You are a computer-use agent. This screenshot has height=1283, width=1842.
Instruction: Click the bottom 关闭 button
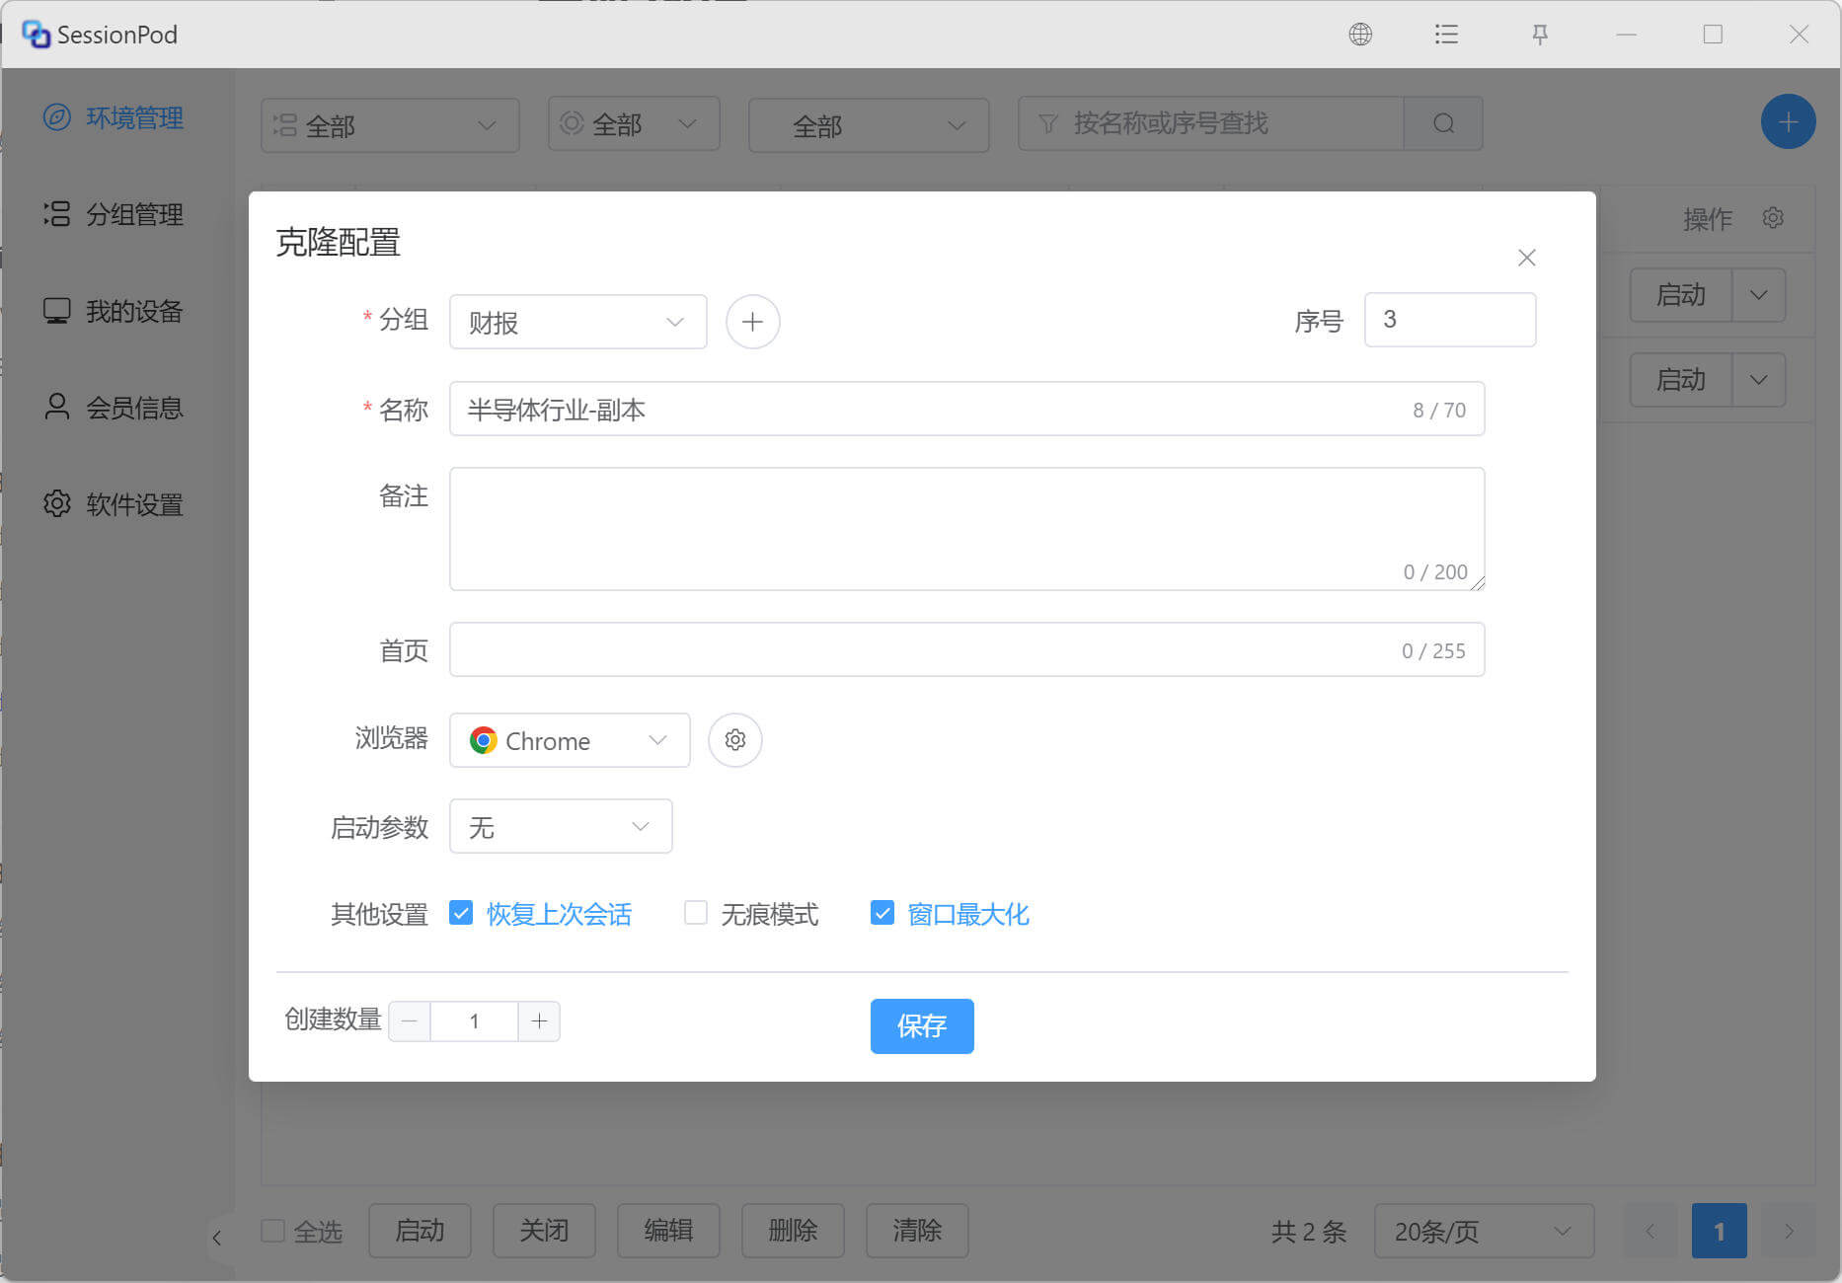click(x=544, y=1231)
